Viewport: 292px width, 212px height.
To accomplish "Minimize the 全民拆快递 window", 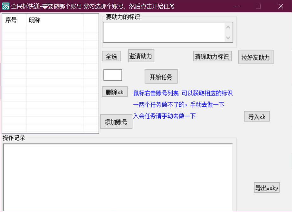I will pos(236,6).
